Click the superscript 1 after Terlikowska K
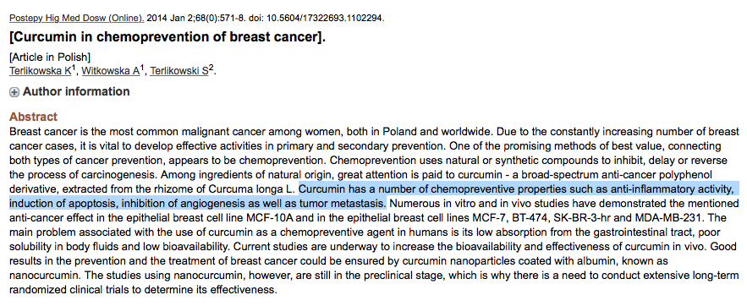This screenshot has width=747, height=306. [74, 68]
